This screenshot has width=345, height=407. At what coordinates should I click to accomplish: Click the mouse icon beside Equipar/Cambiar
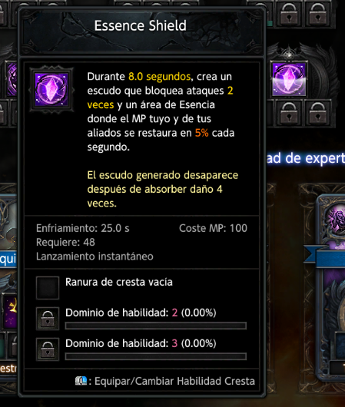(x=81, y=381)
